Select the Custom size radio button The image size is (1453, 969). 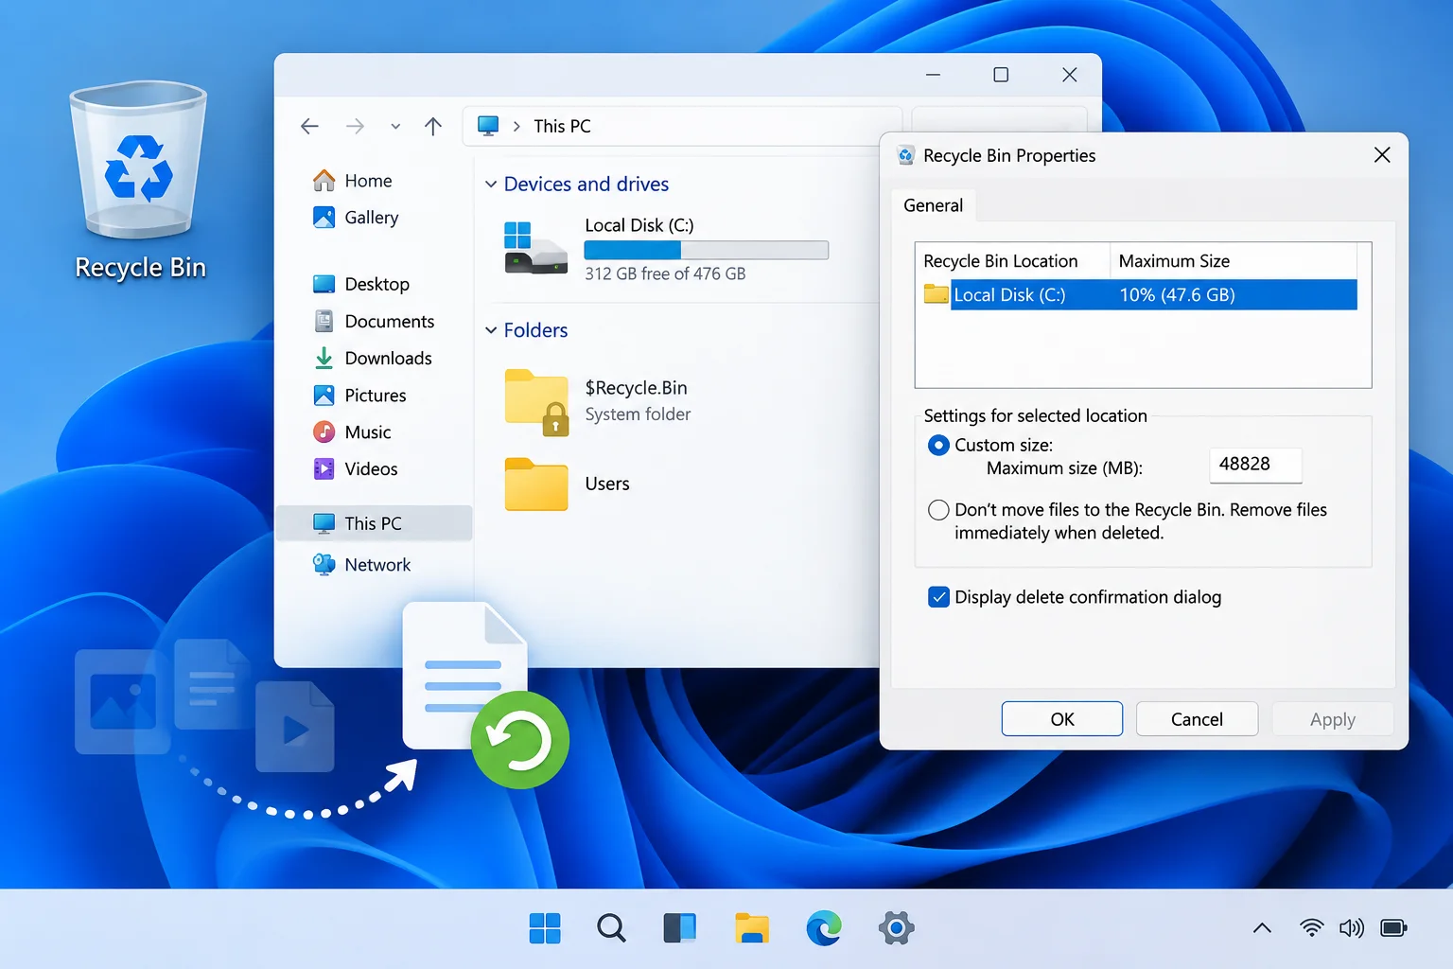click(x=938, y=446)
